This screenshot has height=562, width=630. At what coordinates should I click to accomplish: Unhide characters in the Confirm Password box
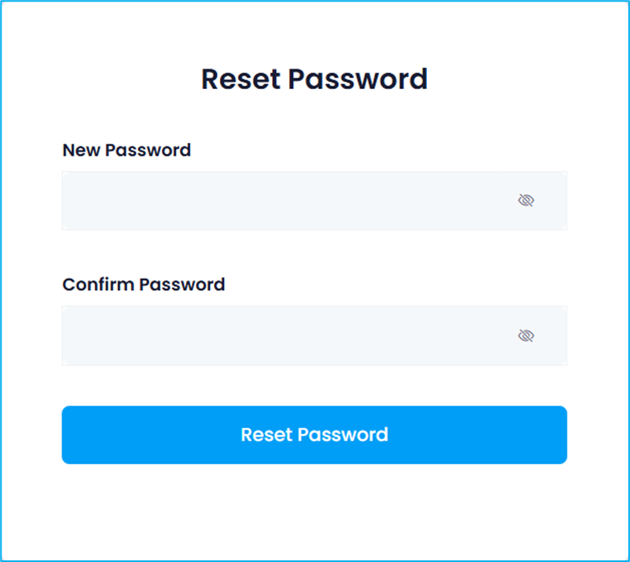(526, 336)
